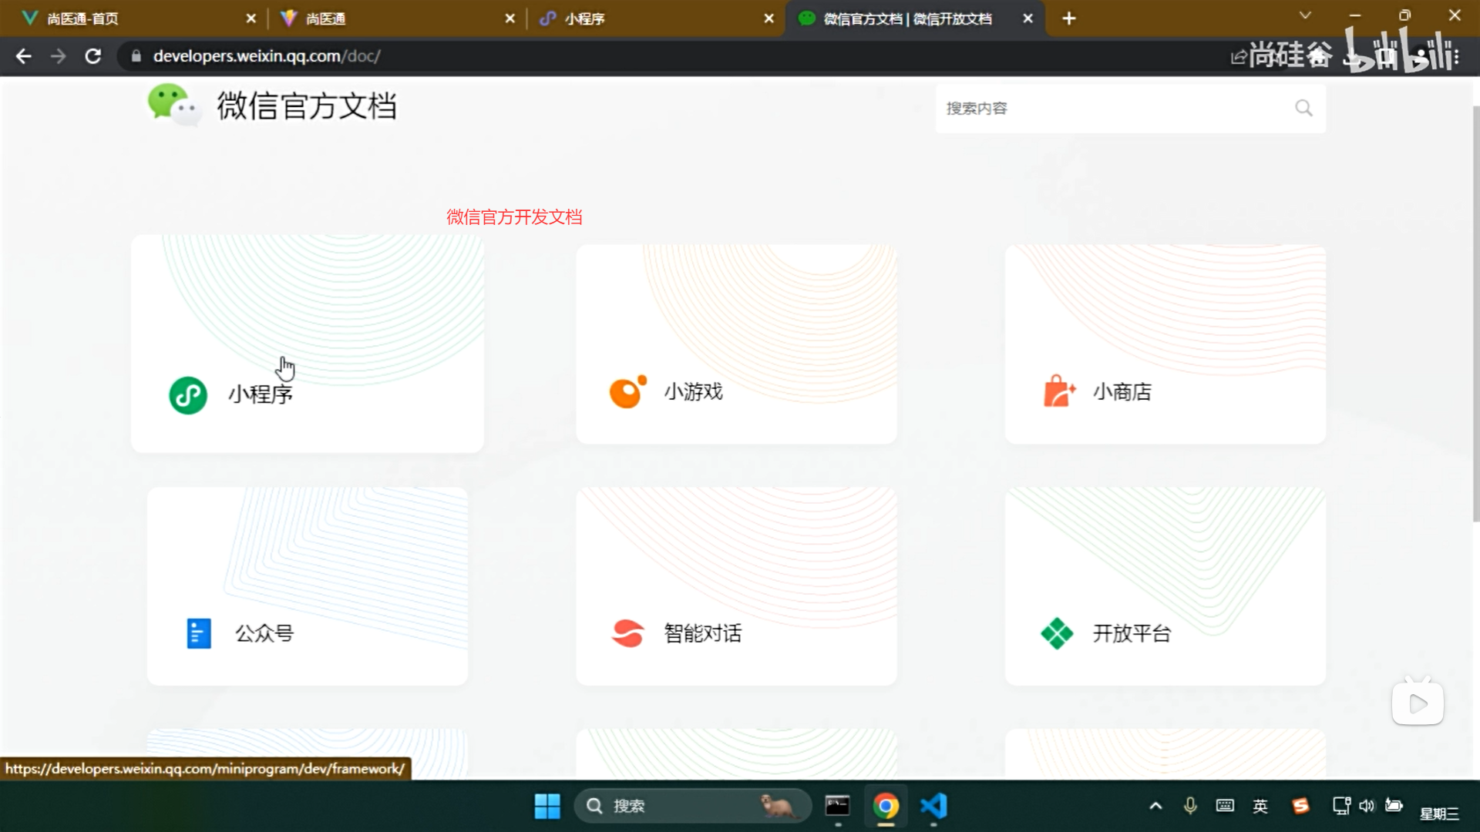Click the 智能对话 icon

pyautogui.click(x=627, y=632)
